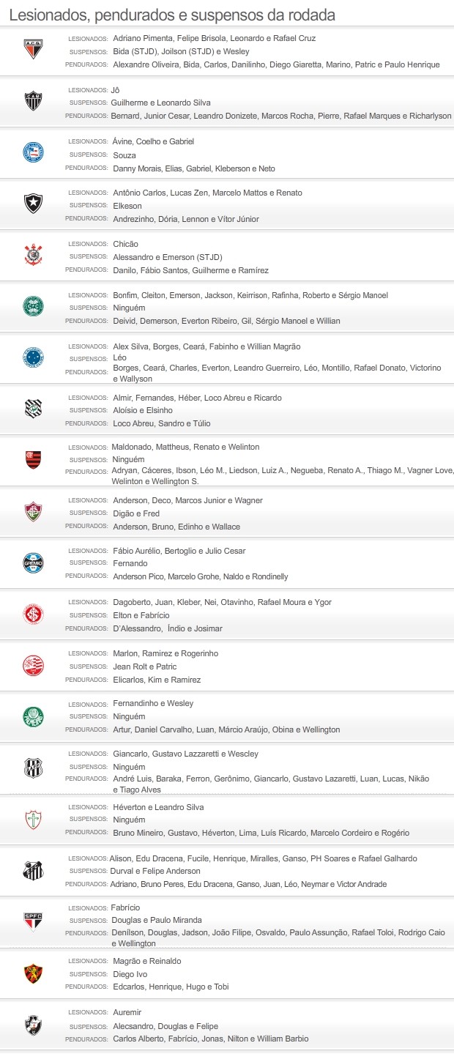Viewport: 454px width, 1062px height.
Task: Click the Figueirense lesionados line with Loco Abreu
Action: [x=197, y=398]
